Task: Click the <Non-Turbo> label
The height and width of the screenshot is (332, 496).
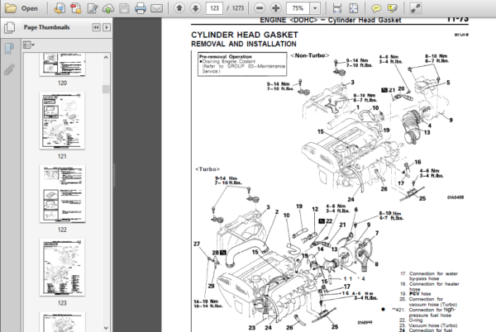Action: (310, 55)
